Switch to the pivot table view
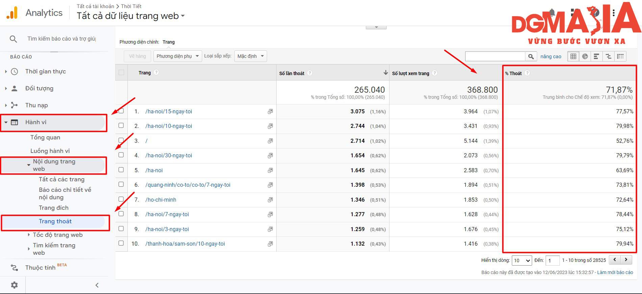Viewport: 642px width, 294px height. (x=620, y=56)
